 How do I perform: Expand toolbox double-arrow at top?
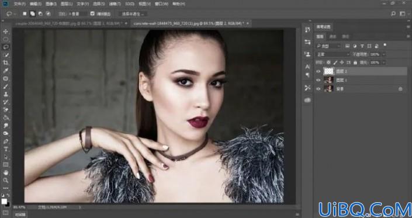click(x=2, y=21)
